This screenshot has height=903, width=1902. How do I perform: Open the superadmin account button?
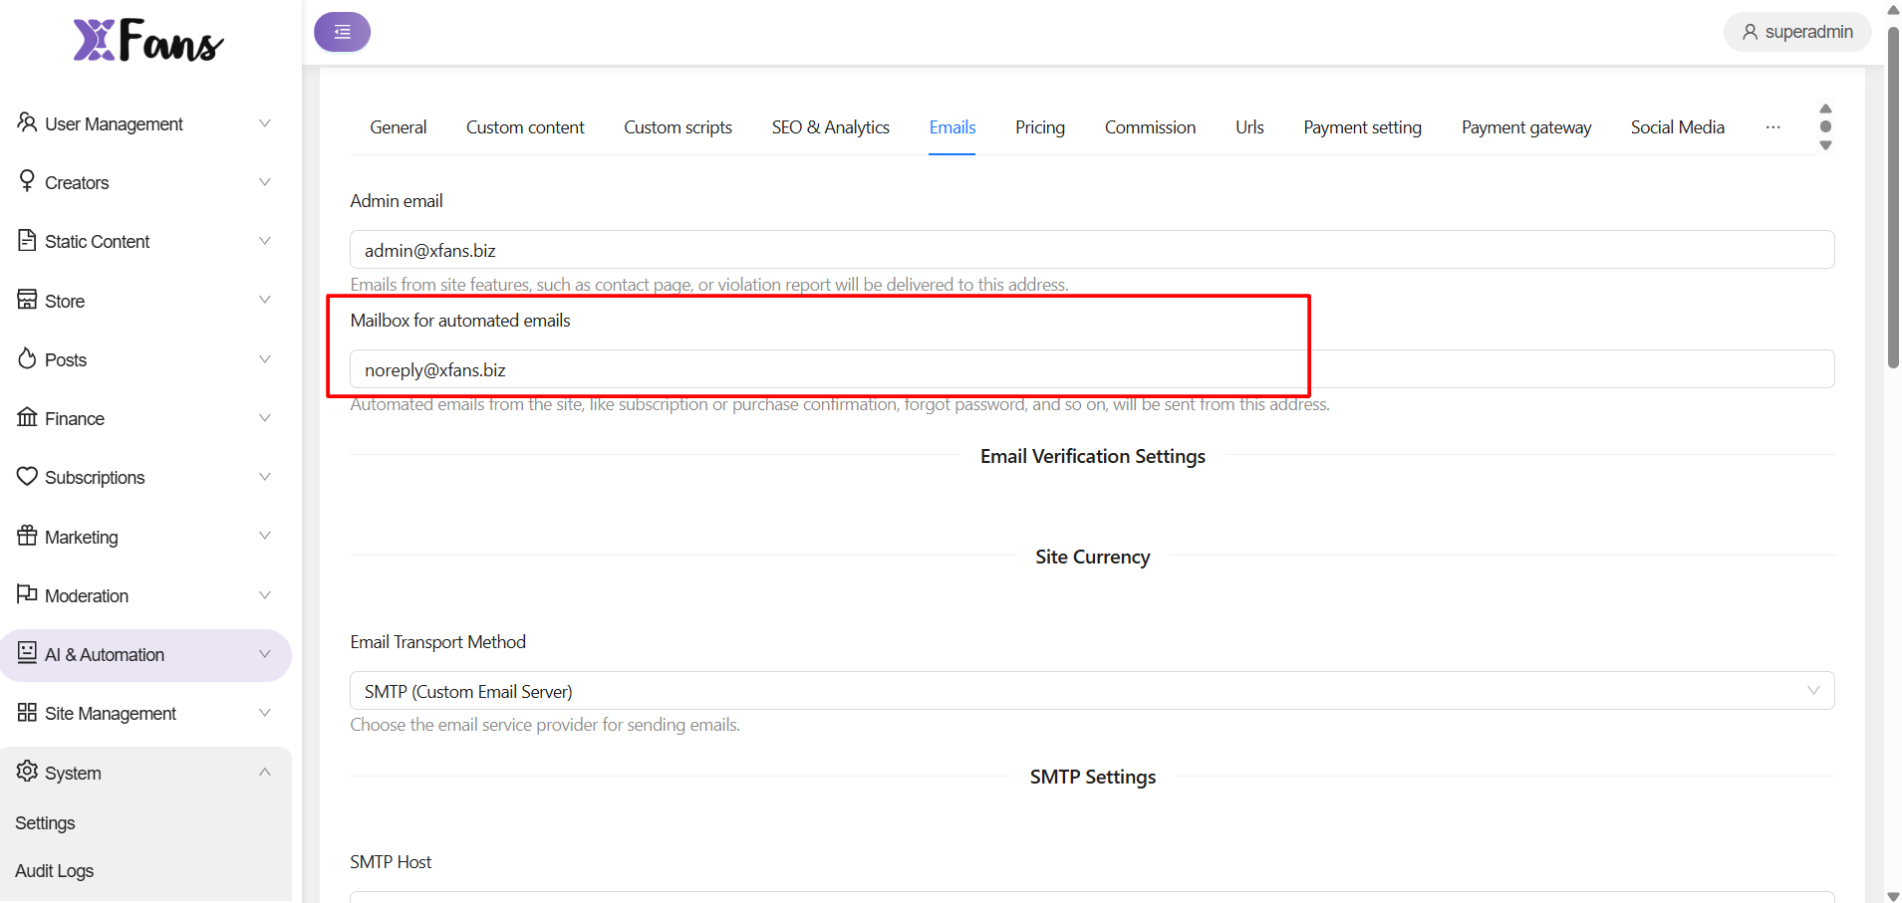[1796, 32]
